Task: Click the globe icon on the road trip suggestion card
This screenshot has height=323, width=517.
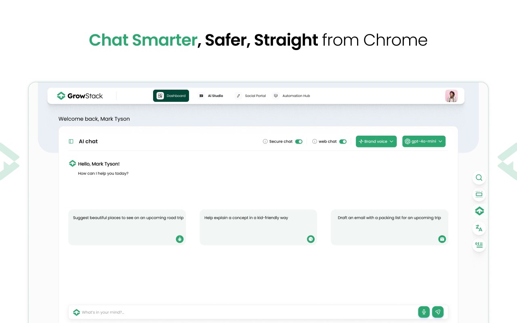Action: point(179,239)
